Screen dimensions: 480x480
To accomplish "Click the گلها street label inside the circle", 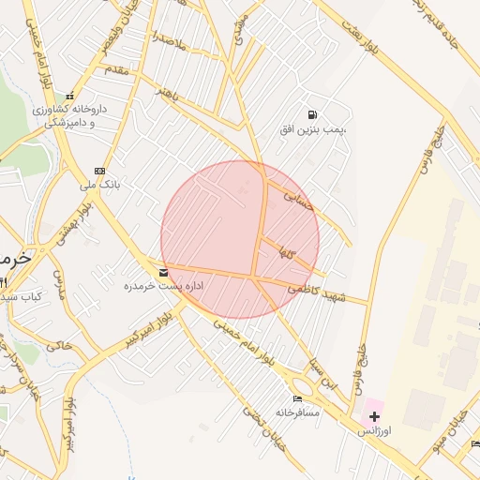I will [288, 253].
